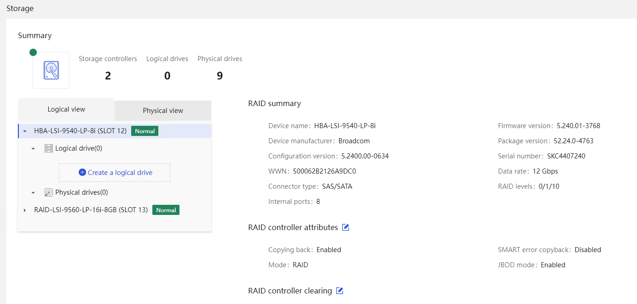Click the Physical drives(0) tree label
Viewport: 637px width, 304px height.
81,192
